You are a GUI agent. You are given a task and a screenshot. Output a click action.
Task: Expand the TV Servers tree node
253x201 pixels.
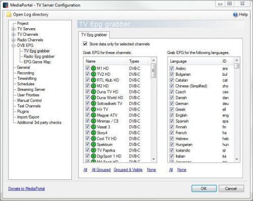tap(13, 29)
